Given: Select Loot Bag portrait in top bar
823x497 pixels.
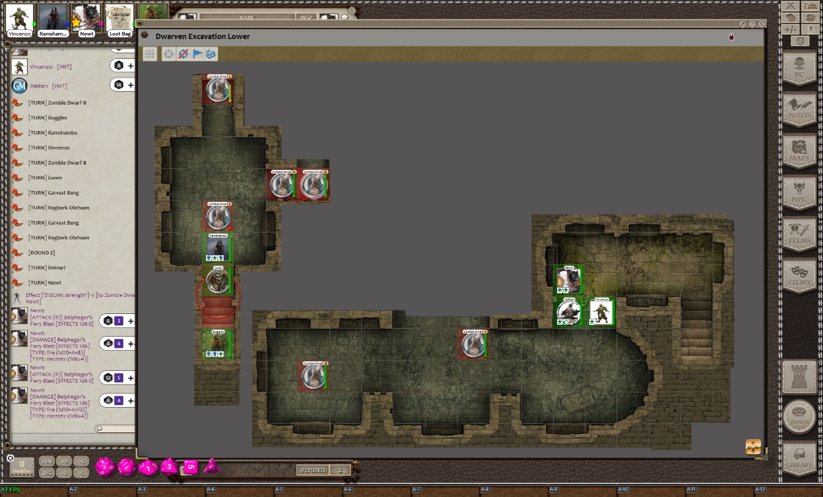Looking at the screenshot, I should pos(119,20).
